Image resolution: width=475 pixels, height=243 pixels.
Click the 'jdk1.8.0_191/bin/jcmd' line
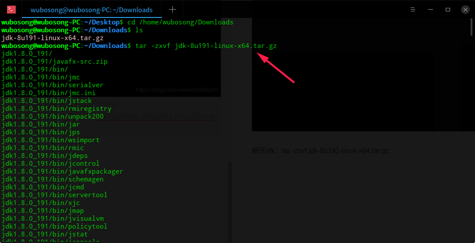pos(42,188)
